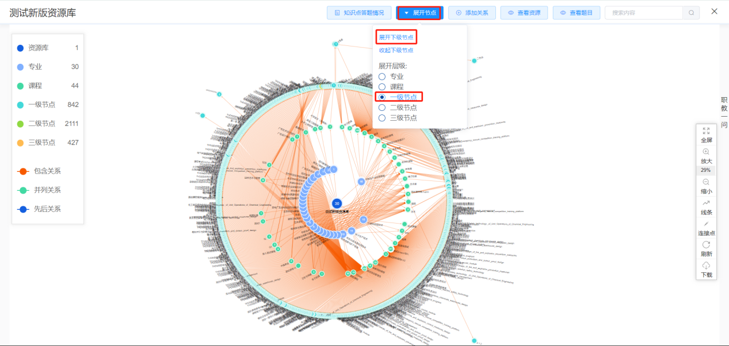Image resolution: width=729 pixels, height=346 pixels.
Task: Open 知识点答题情况 report
Action: point(359,13)
